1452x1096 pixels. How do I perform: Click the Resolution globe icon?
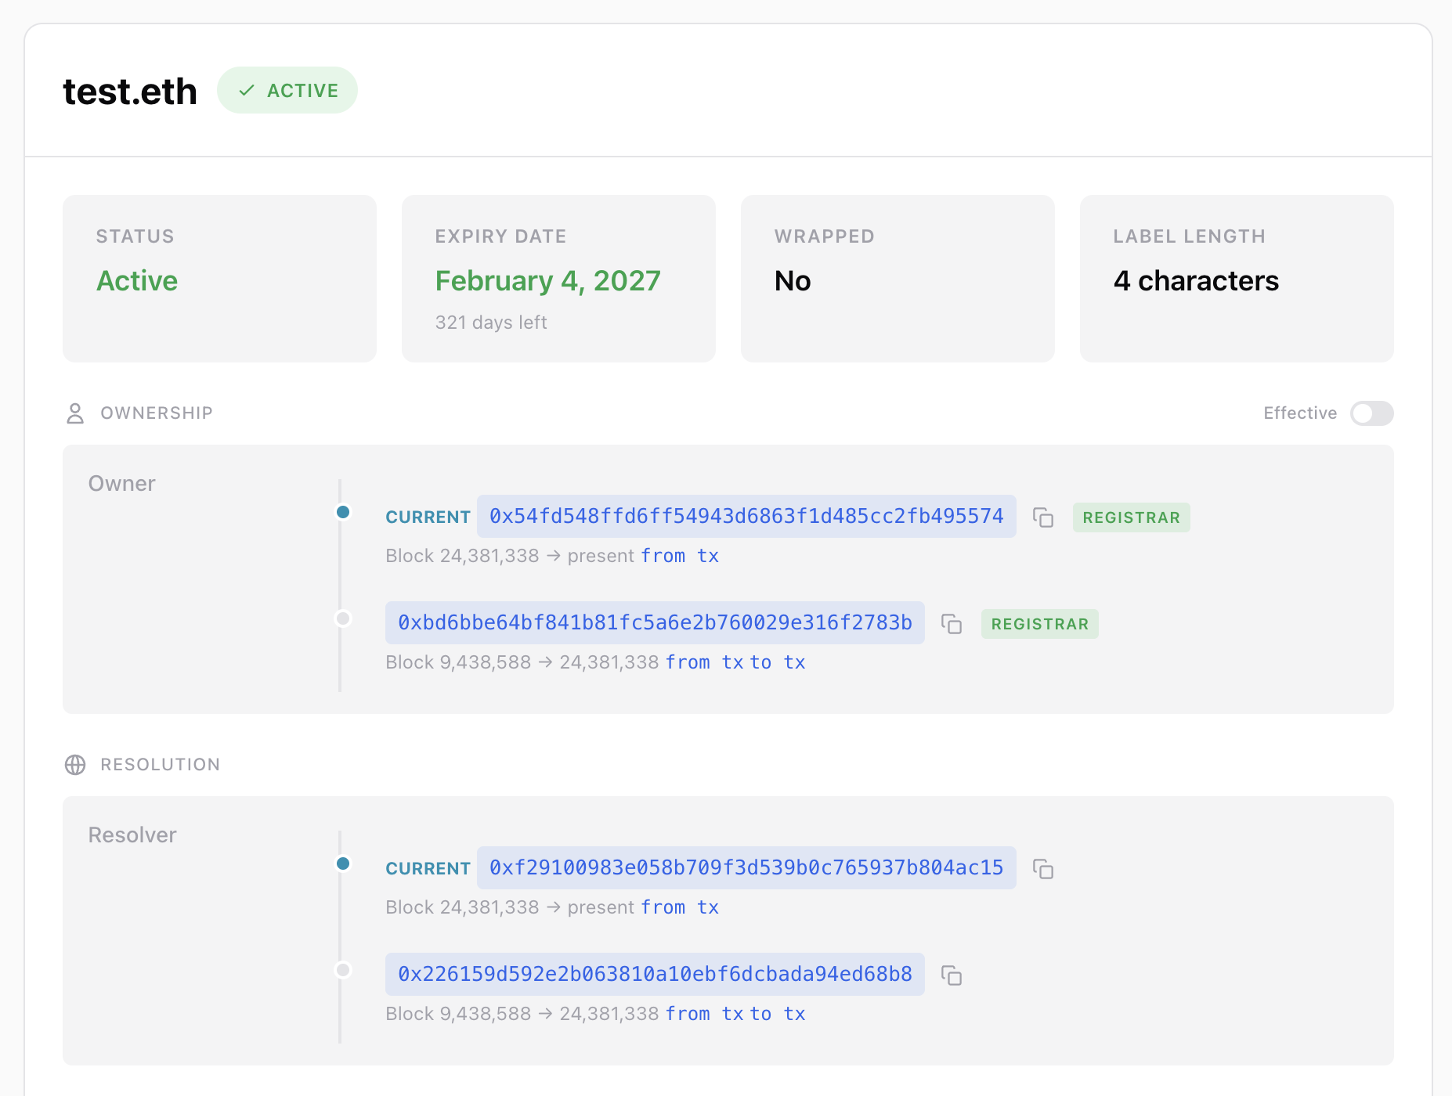pos(75,765)
